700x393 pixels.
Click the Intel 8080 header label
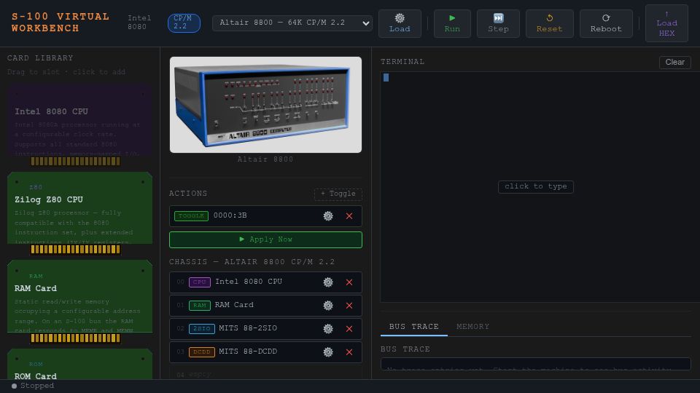[x=139, y=23]
